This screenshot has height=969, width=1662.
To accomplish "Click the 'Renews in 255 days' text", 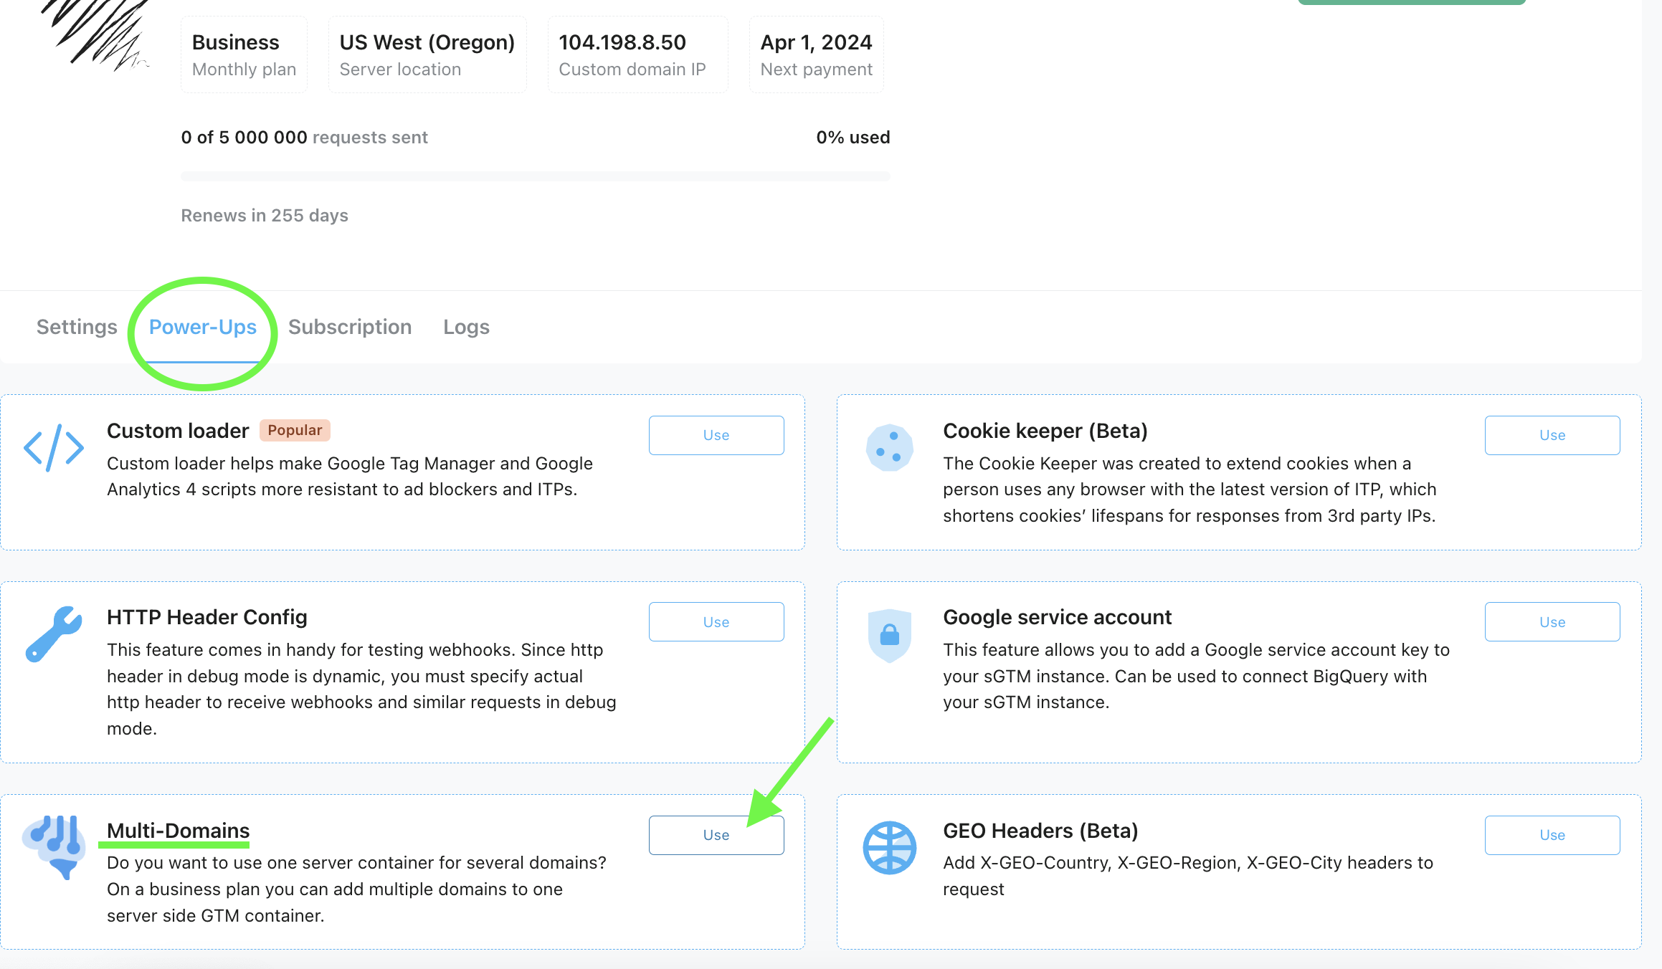I will click(x=265, y=215).
